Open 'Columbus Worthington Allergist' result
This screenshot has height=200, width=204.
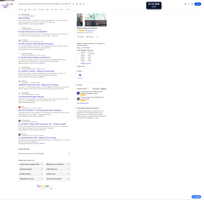click(x=31, y=97)
